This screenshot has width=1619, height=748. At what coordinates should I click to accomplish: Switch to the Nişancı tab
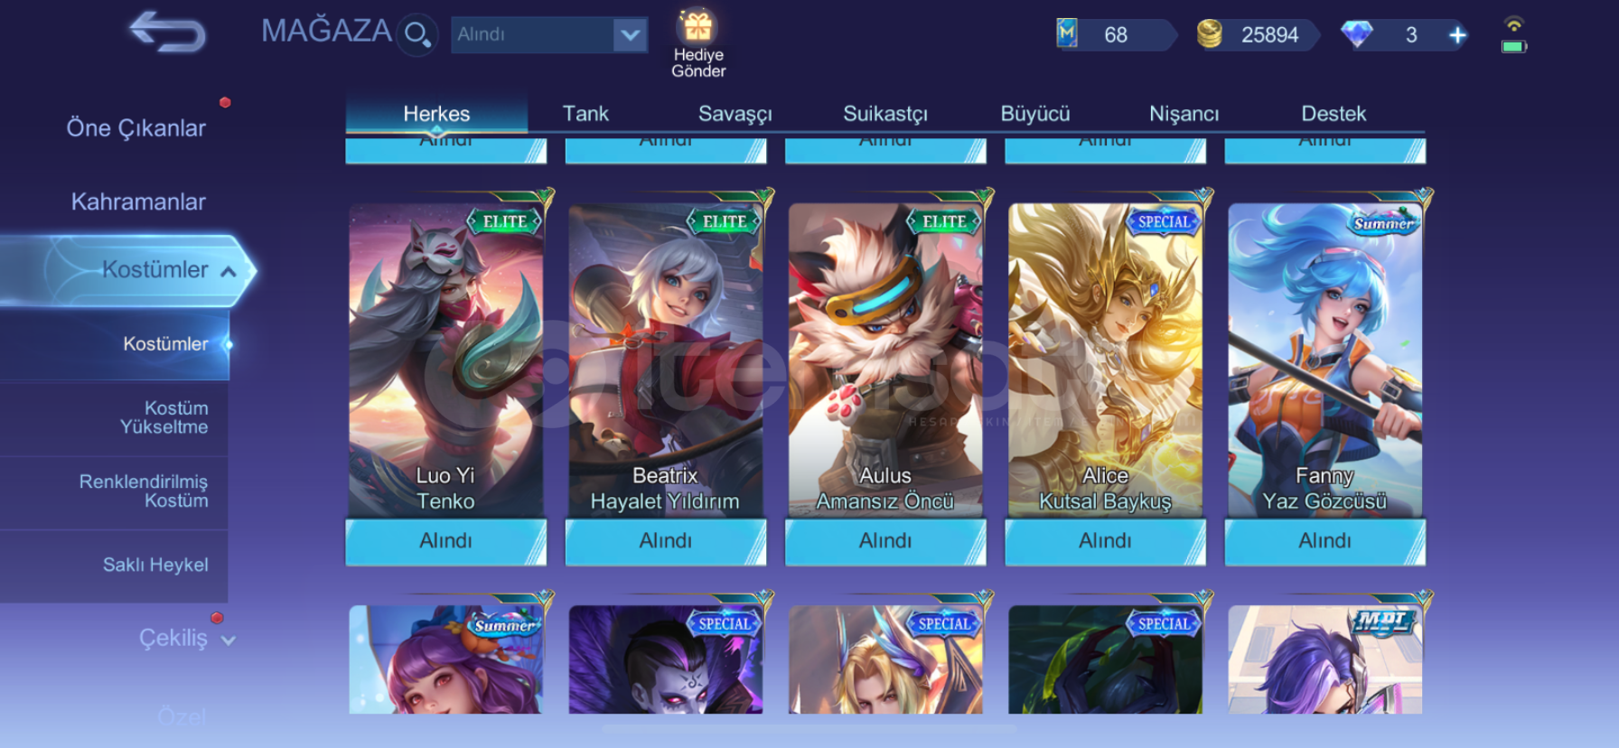(x=1184, y=114)
